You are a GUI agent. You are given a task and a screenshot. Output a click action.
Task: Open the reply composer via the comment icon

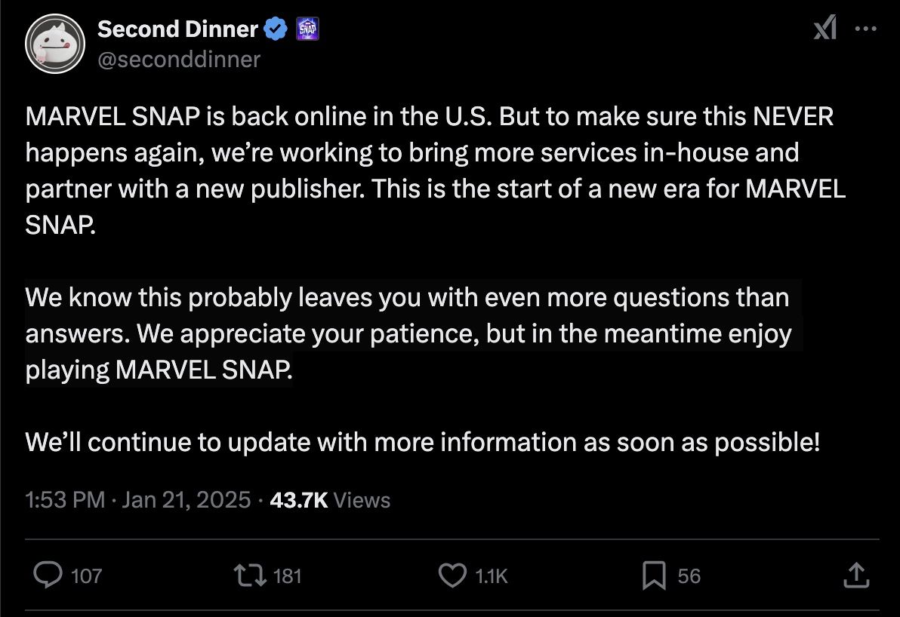click(x=48, y=576)
